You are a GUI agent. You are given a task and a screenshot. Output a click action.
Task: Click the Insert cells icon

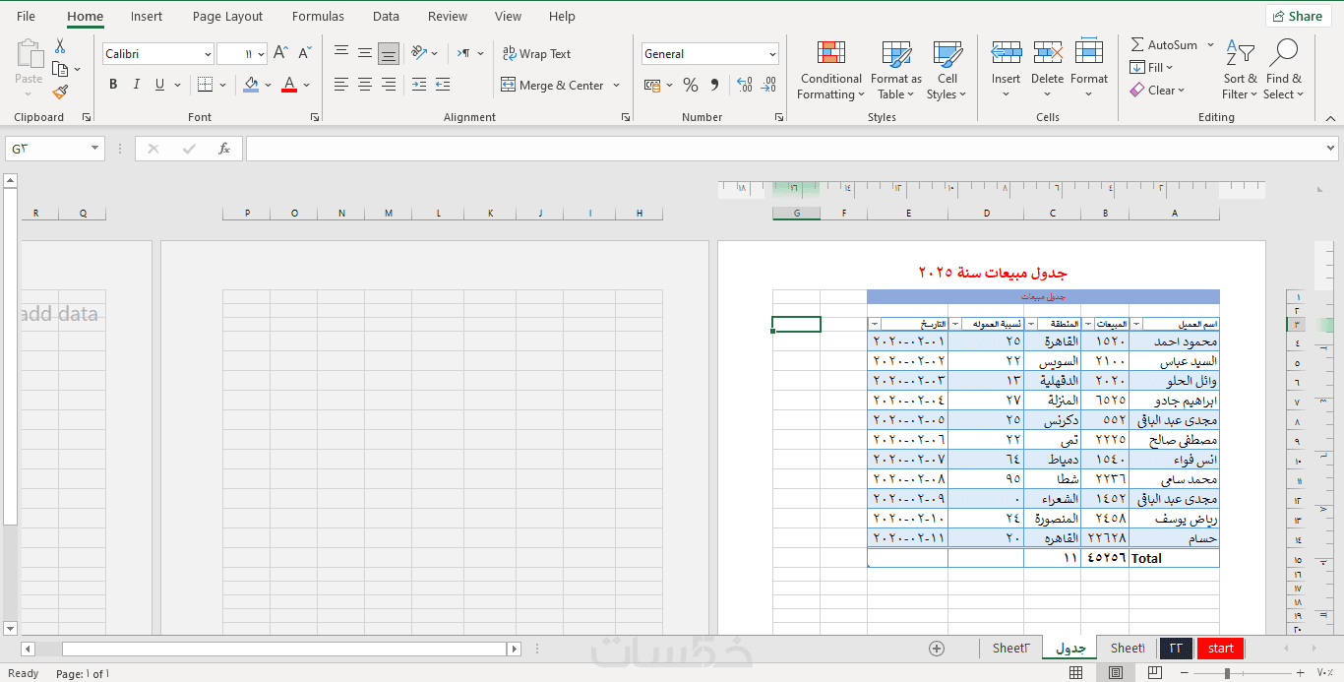tap(1006, 52)
